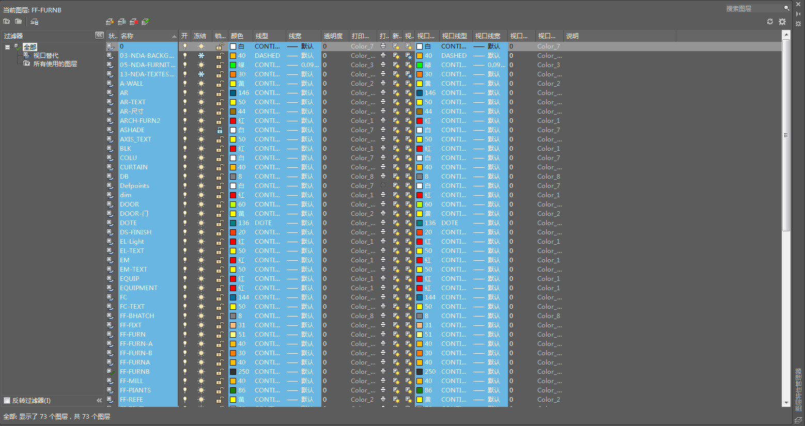Click the plot printer icon for layer 0
This screenshot has height=426, width=805.
pyautogui.click(x=383, y=46)
